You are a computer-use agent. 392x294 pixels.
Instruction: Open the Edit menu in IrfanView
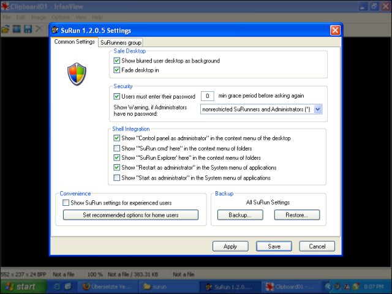click(x=20, y=17)
